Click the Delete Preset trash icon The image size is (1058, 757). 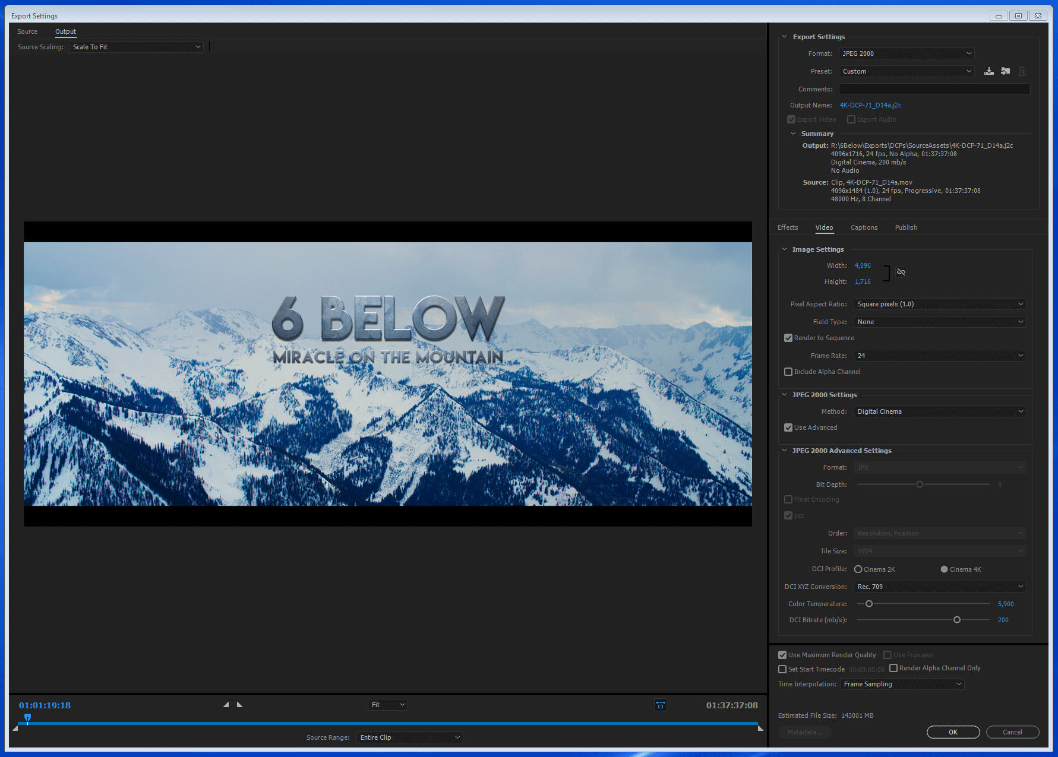click(x=1022, y=71)
